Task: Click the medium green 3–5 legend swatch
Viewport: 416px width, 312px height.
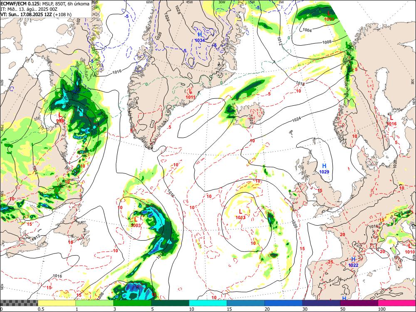Action: [x=132, y=303]
